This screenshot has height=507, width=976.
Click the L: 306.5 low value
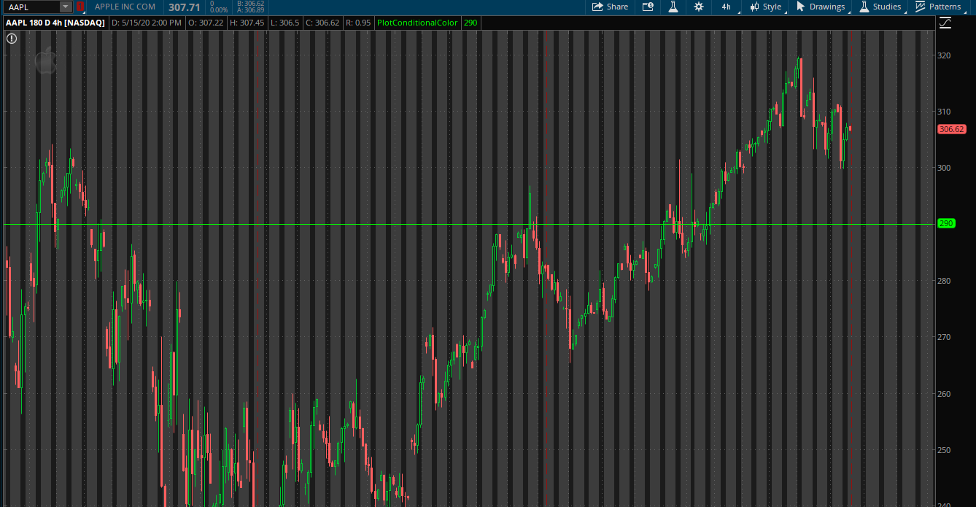point(284,23)
